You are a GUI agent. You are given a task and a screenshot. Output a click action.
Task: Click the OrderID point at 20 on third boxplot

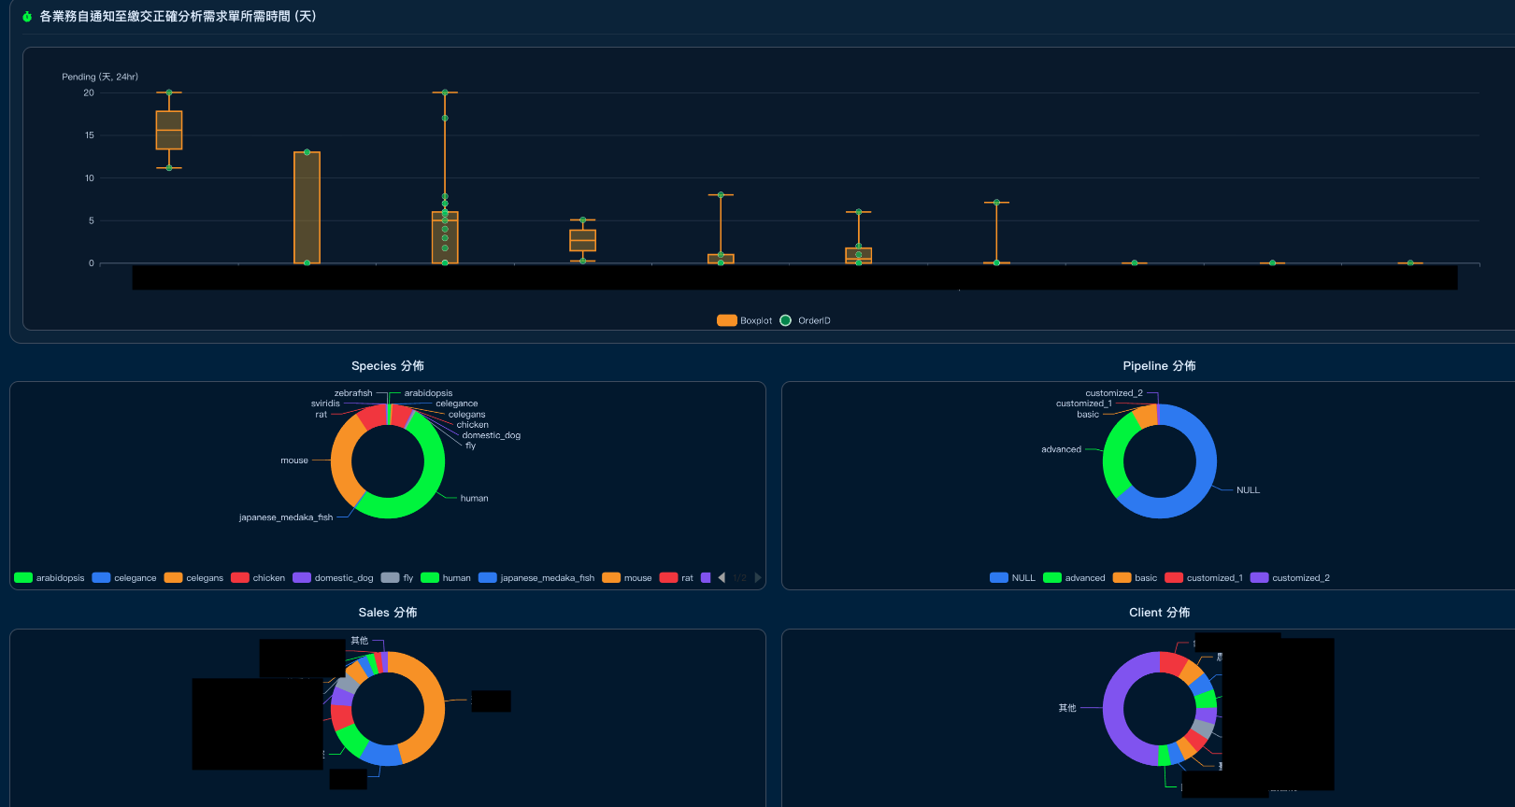tap(445, 92)
